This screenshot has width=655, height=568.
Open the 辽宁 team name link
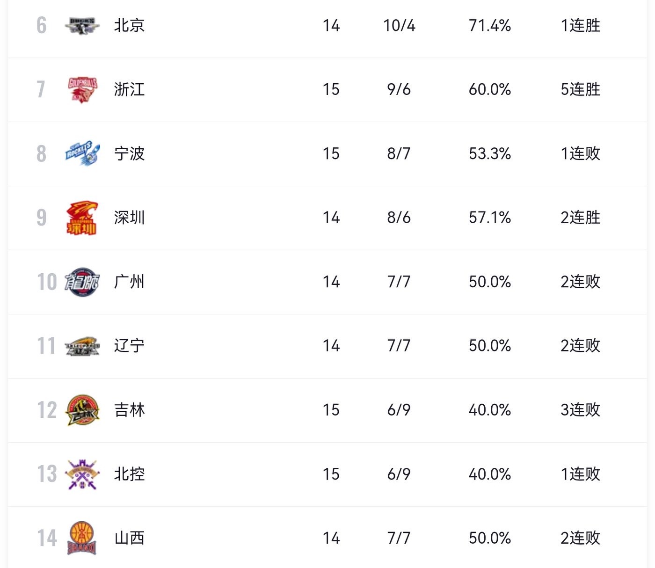129,346
